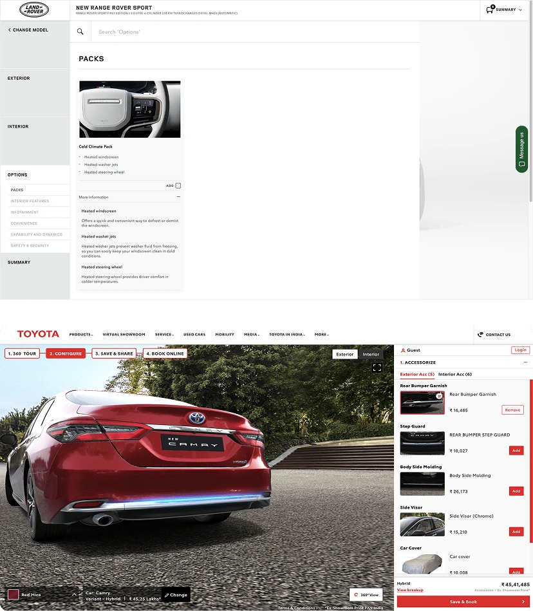Screen dimensions: 533x611
Task: Click the Login button
Action: tap(521, 350)
